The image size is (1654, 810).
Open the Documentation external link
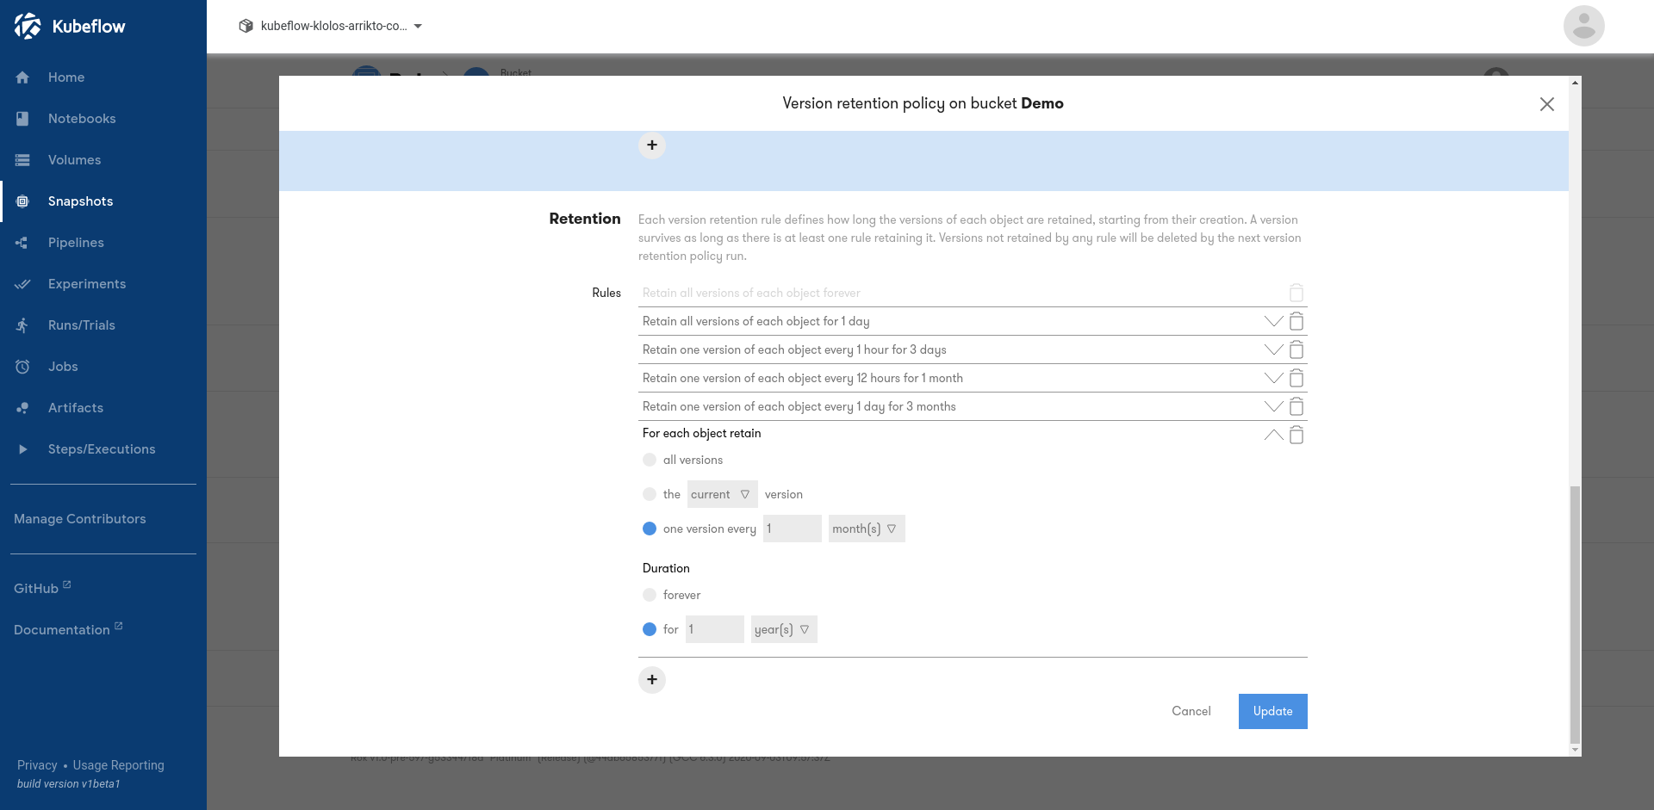point(68,629)
